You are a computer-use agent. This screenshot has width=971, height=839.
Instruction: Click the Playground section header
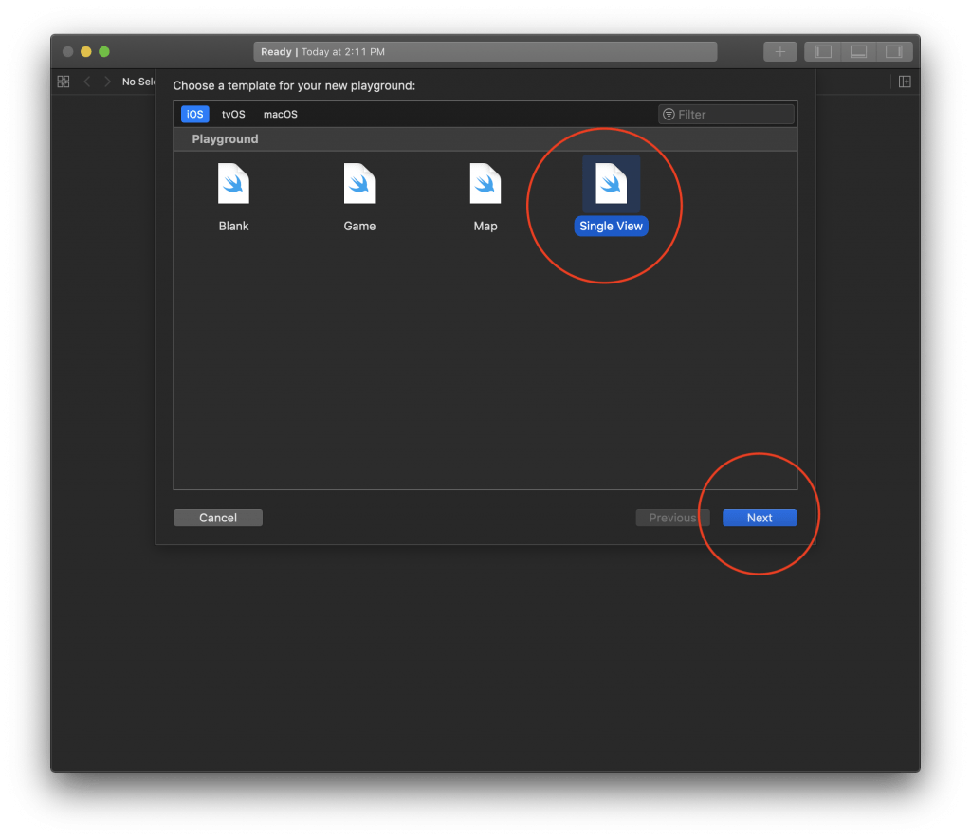(485, 139)
